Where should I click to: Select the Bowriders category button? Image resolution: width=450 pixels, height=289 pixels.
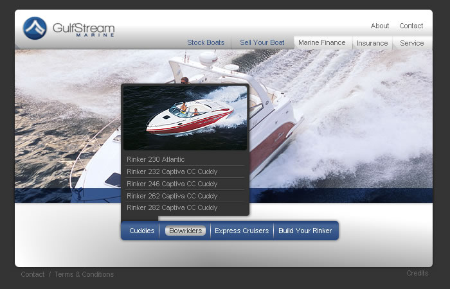pyautogui.click(x=185, y=231)
